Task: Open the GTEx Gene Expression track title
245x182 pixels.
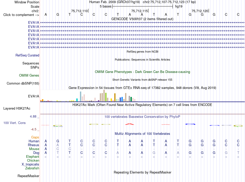Action: tap(142, 88)
